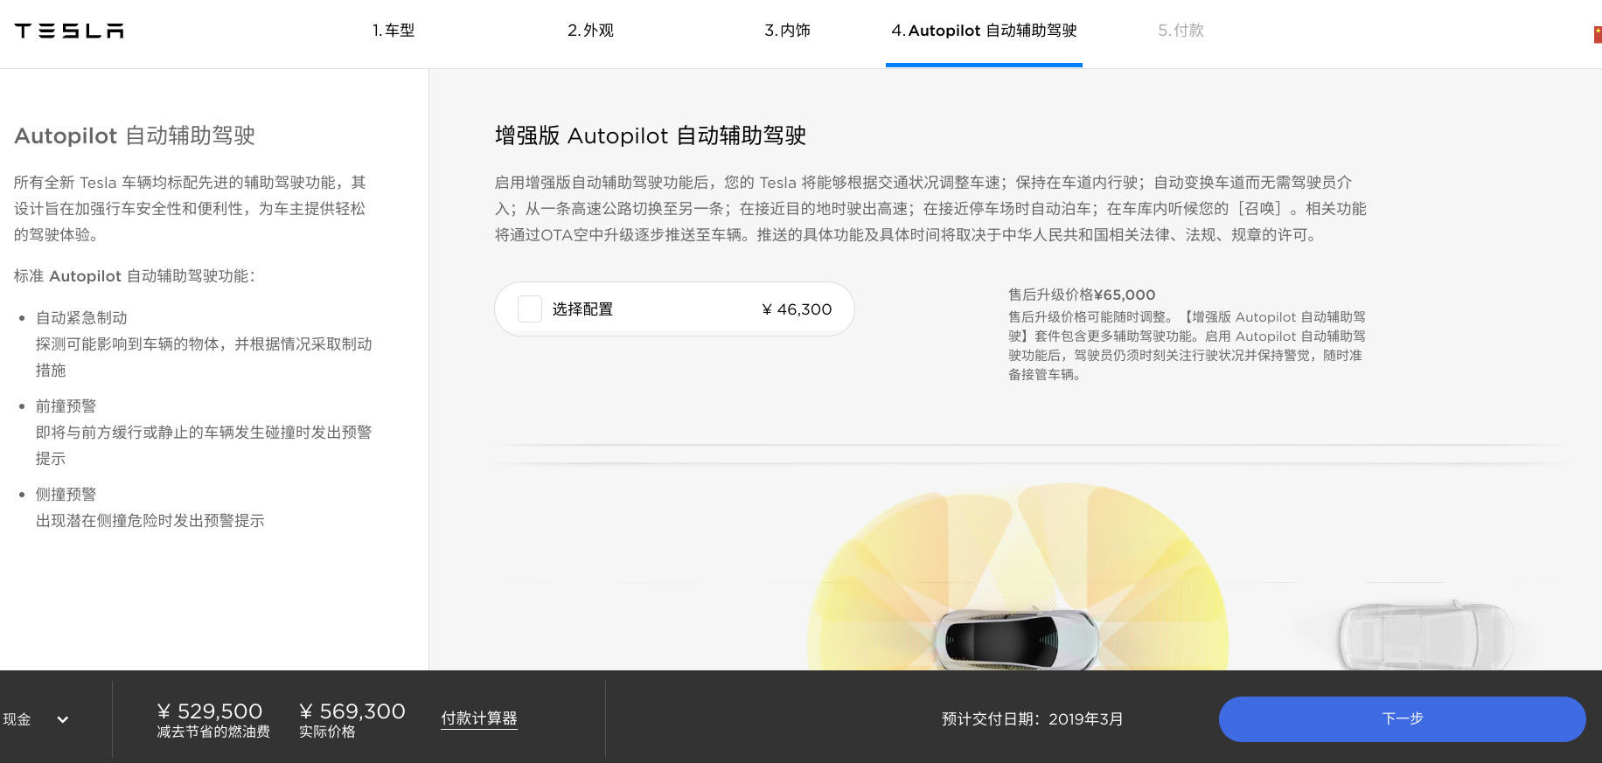Open the 5. 付款 step tab
The width and height of the screenshot is (1602, 763).
click(1181, 31)
